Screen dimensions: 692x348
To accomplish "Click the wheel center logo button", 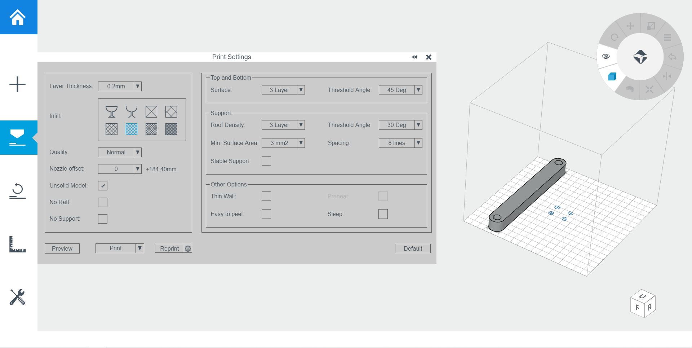I will pyautogui.click(x=640, y=57).
